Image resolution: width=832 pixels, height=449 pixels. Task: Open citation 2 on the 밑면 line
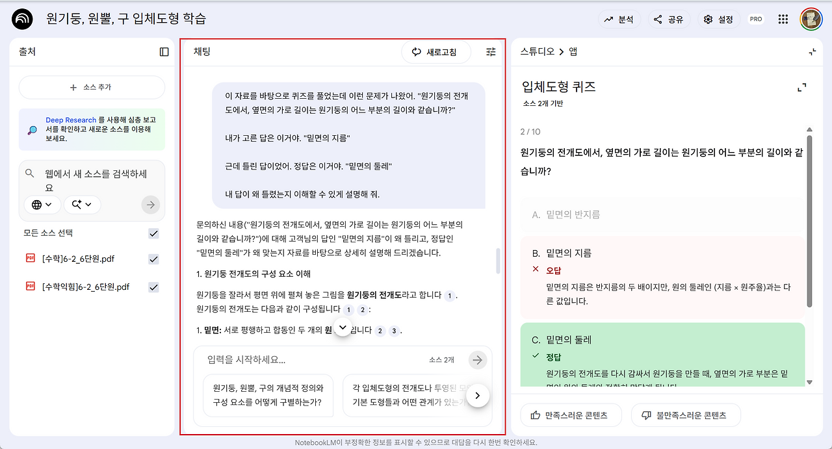point(380,331)
